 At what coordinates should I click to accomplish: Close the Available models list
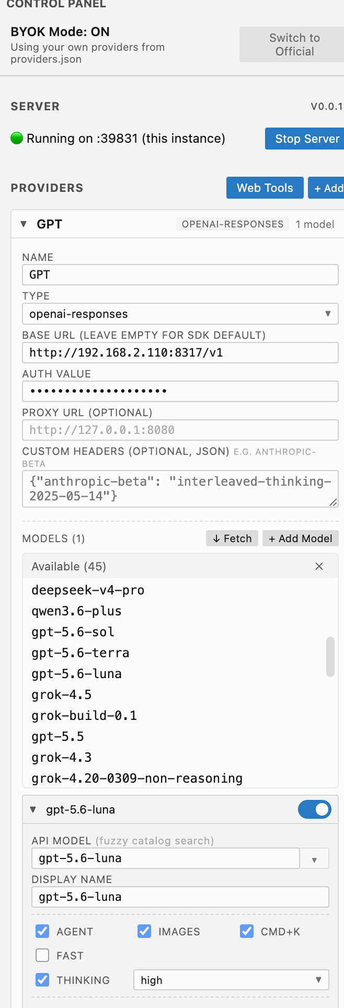tap(319, 566)
